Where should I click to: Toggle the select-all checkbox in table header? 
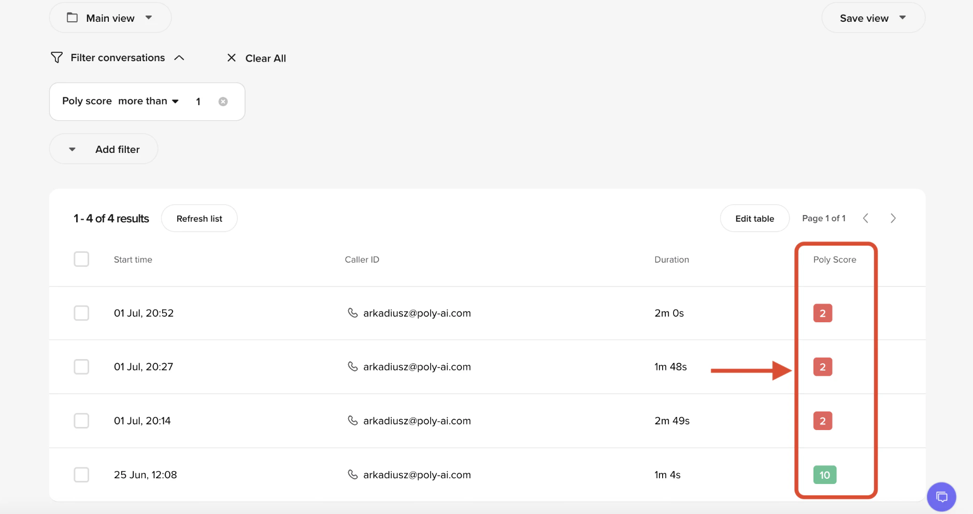(81, 259)
